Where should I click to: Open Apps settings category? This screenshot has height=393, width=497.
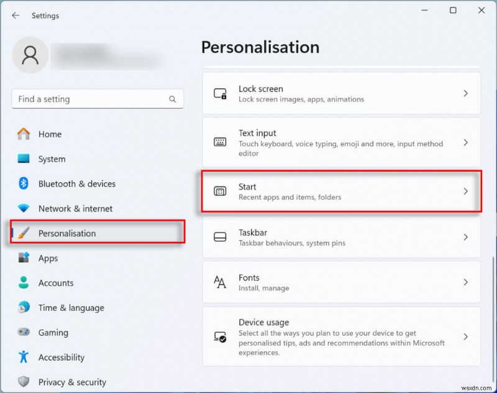tap(98, 258)
